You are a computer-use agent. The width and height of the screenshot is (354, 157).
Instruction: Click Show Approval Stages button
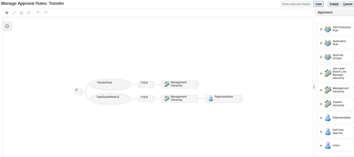tap(296, 4)
